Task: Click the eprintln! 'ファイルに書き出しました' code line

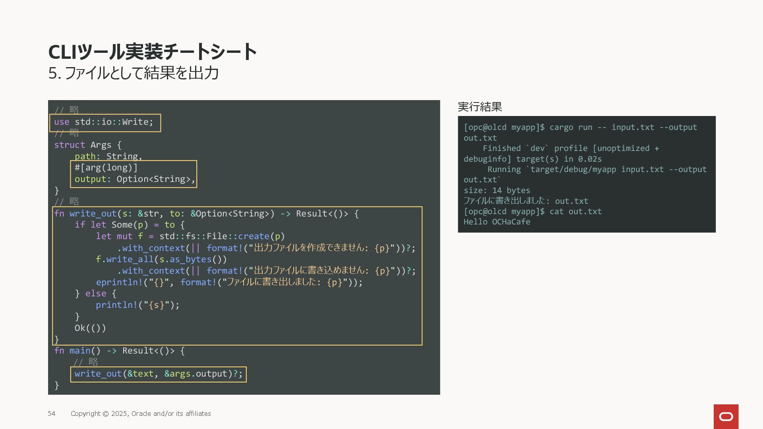Action: pos(229,282)
